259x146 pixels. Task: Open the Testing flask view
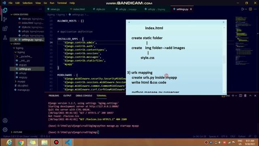tap(5, 38)
